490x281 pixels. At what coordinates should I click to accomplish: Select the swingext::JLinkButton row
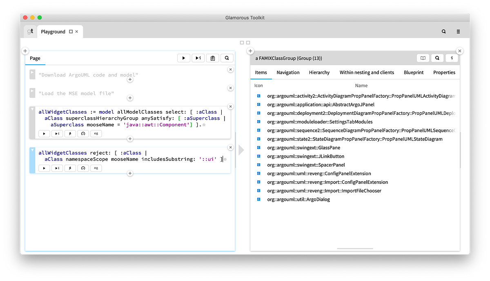pyautogui.click(x=355, y=156)
